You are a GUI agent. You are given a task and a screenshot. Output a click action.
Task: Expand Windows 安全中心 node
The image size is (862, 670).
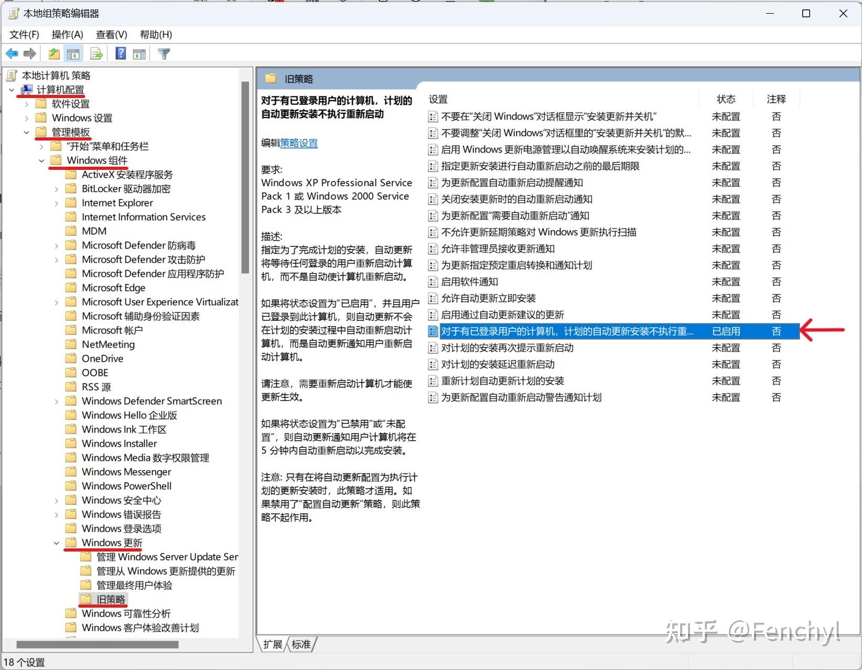57,500
